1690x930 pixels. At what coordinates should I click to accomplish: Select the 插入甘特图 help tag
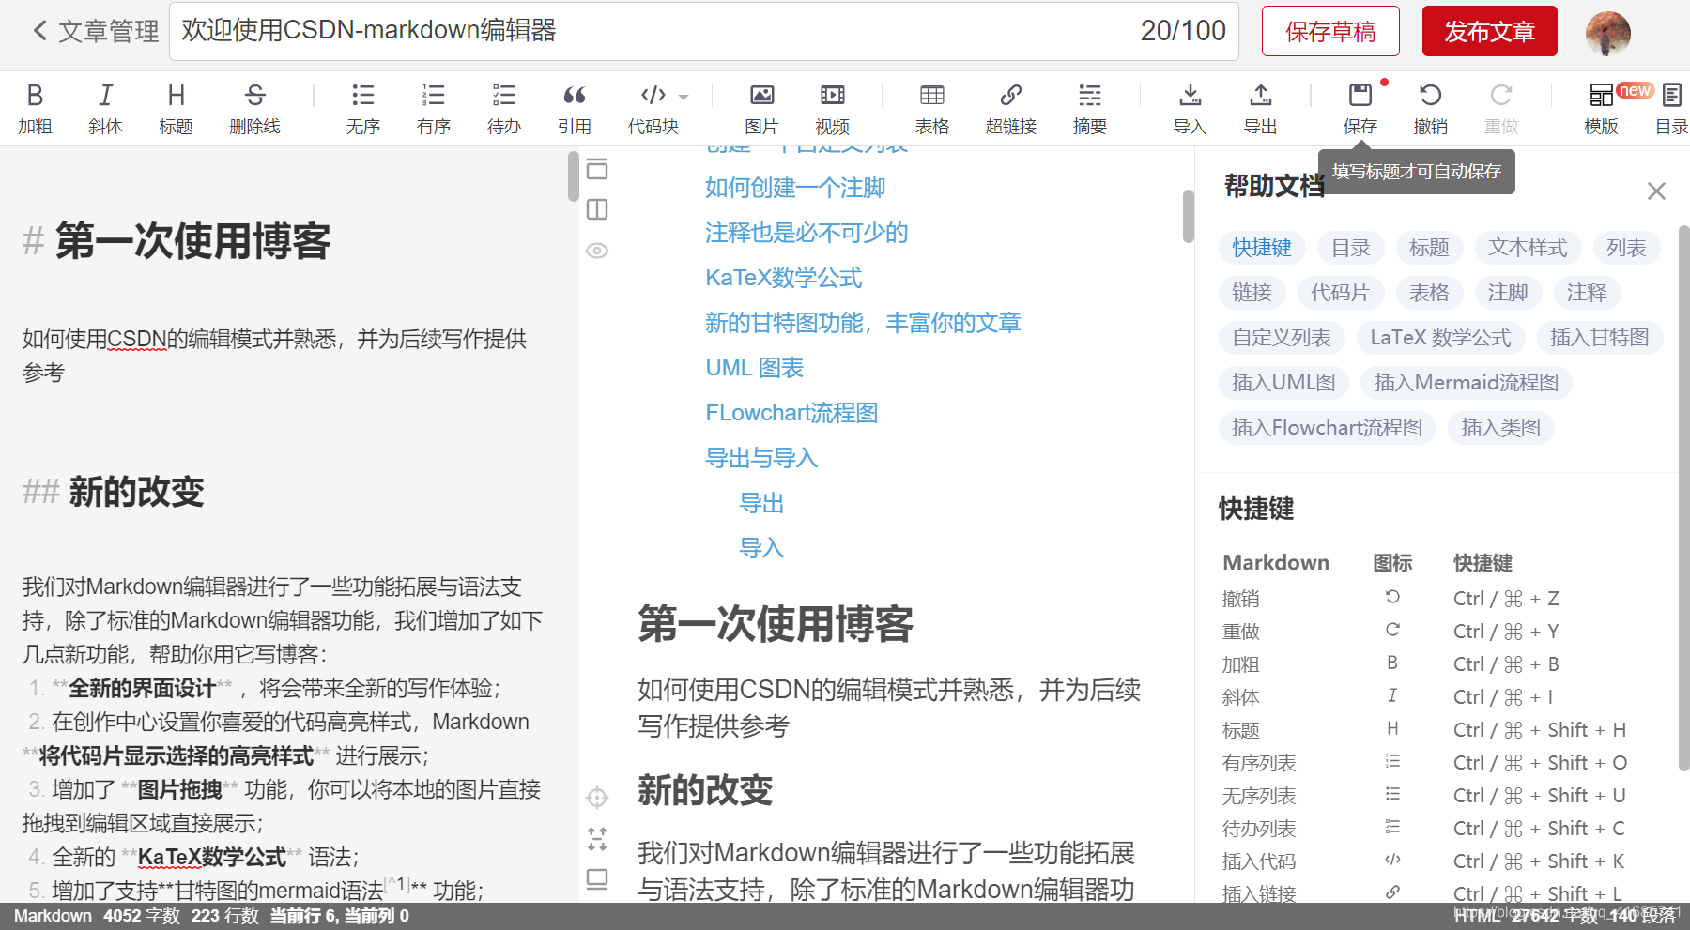point(1600,338)
